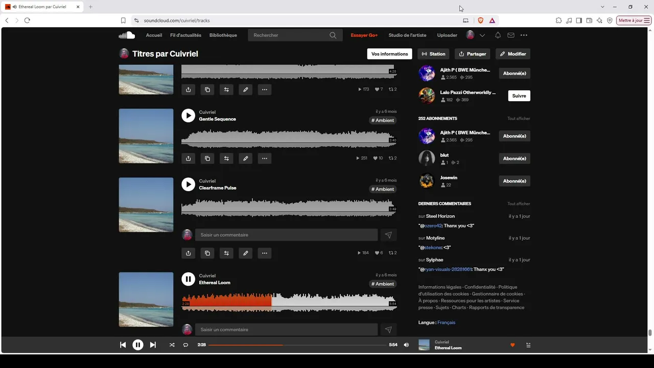Follow Lalo Pazzi Otherworldly
654x368 pixels.
point(519,96)
